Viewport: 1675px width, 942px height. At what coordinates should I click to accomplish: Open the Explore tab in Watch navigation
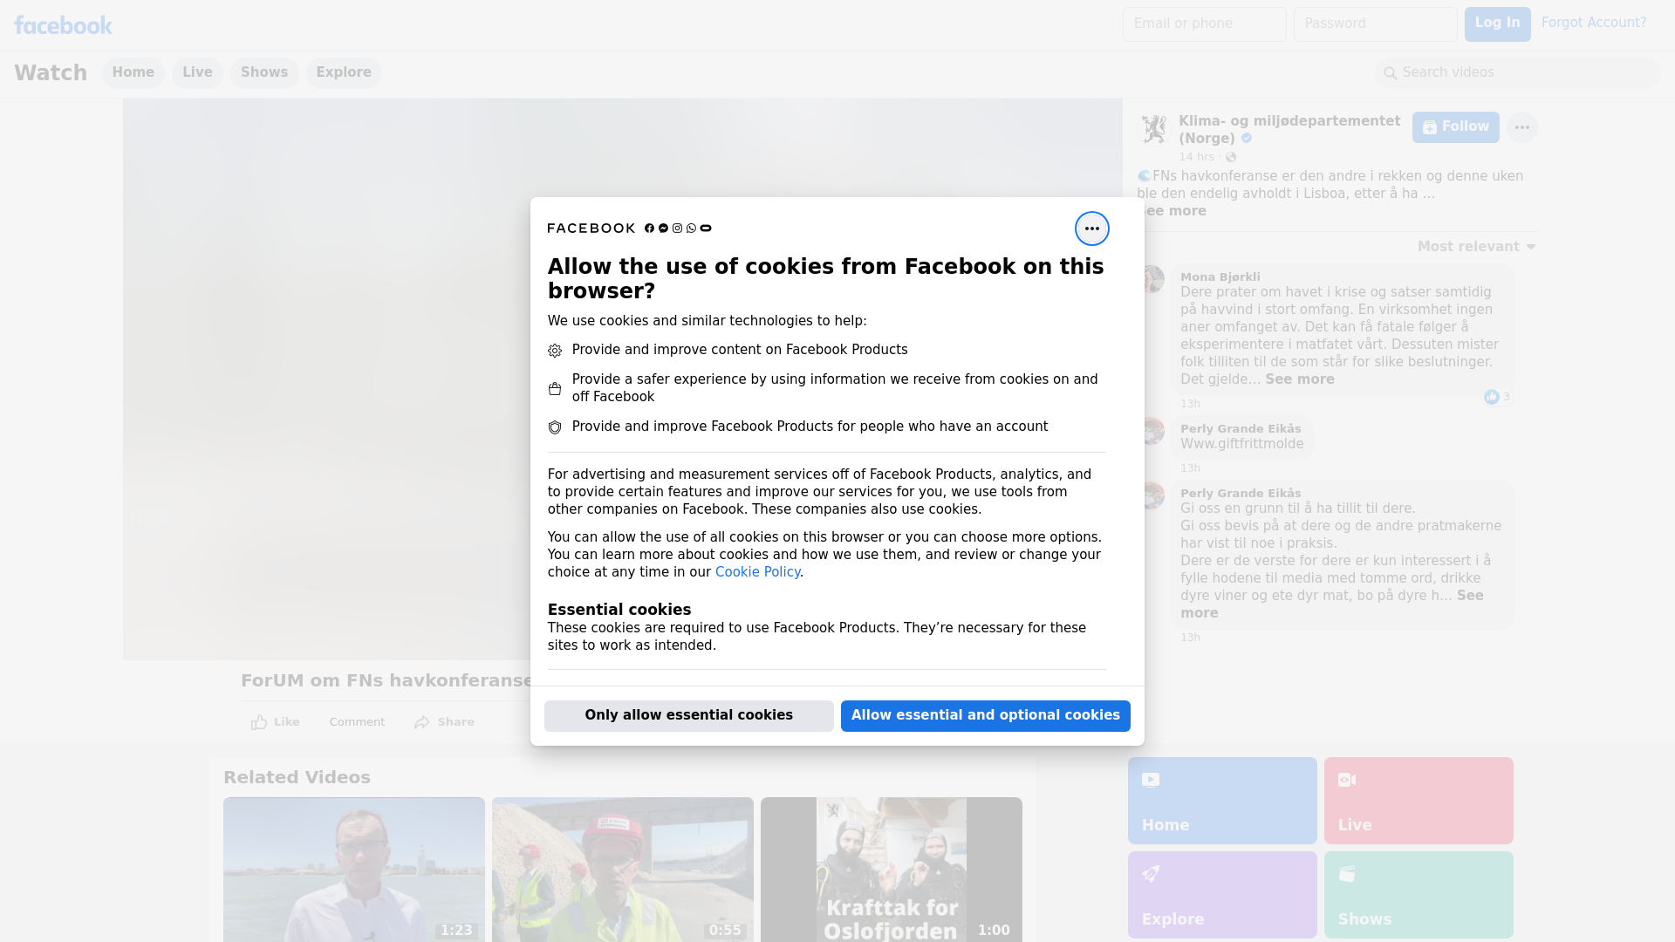(344, 73)
